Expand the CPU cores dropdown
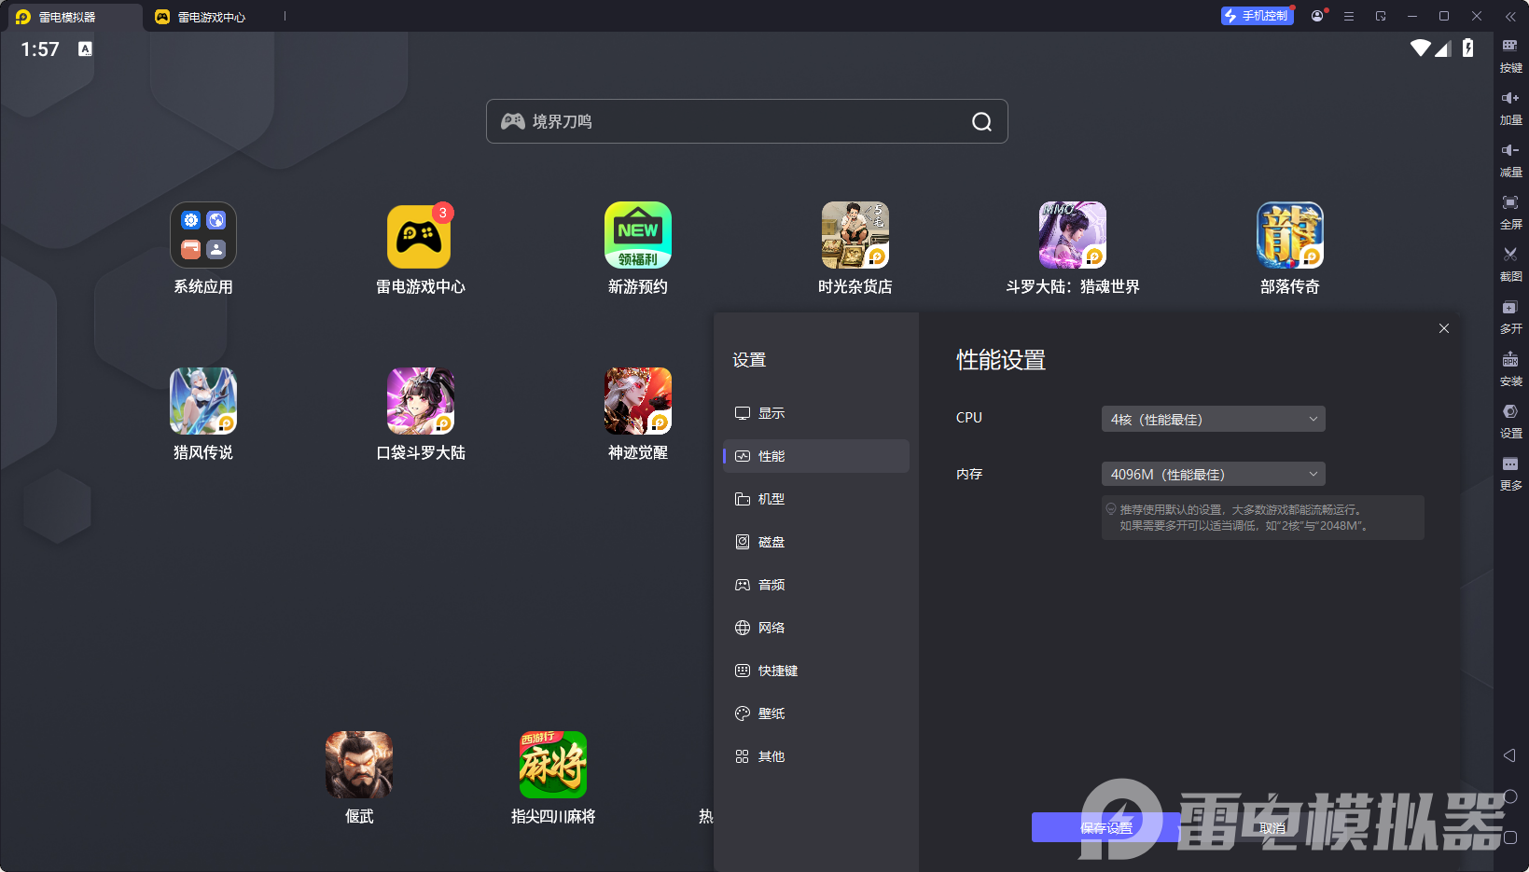 [x=1213, y=419]
